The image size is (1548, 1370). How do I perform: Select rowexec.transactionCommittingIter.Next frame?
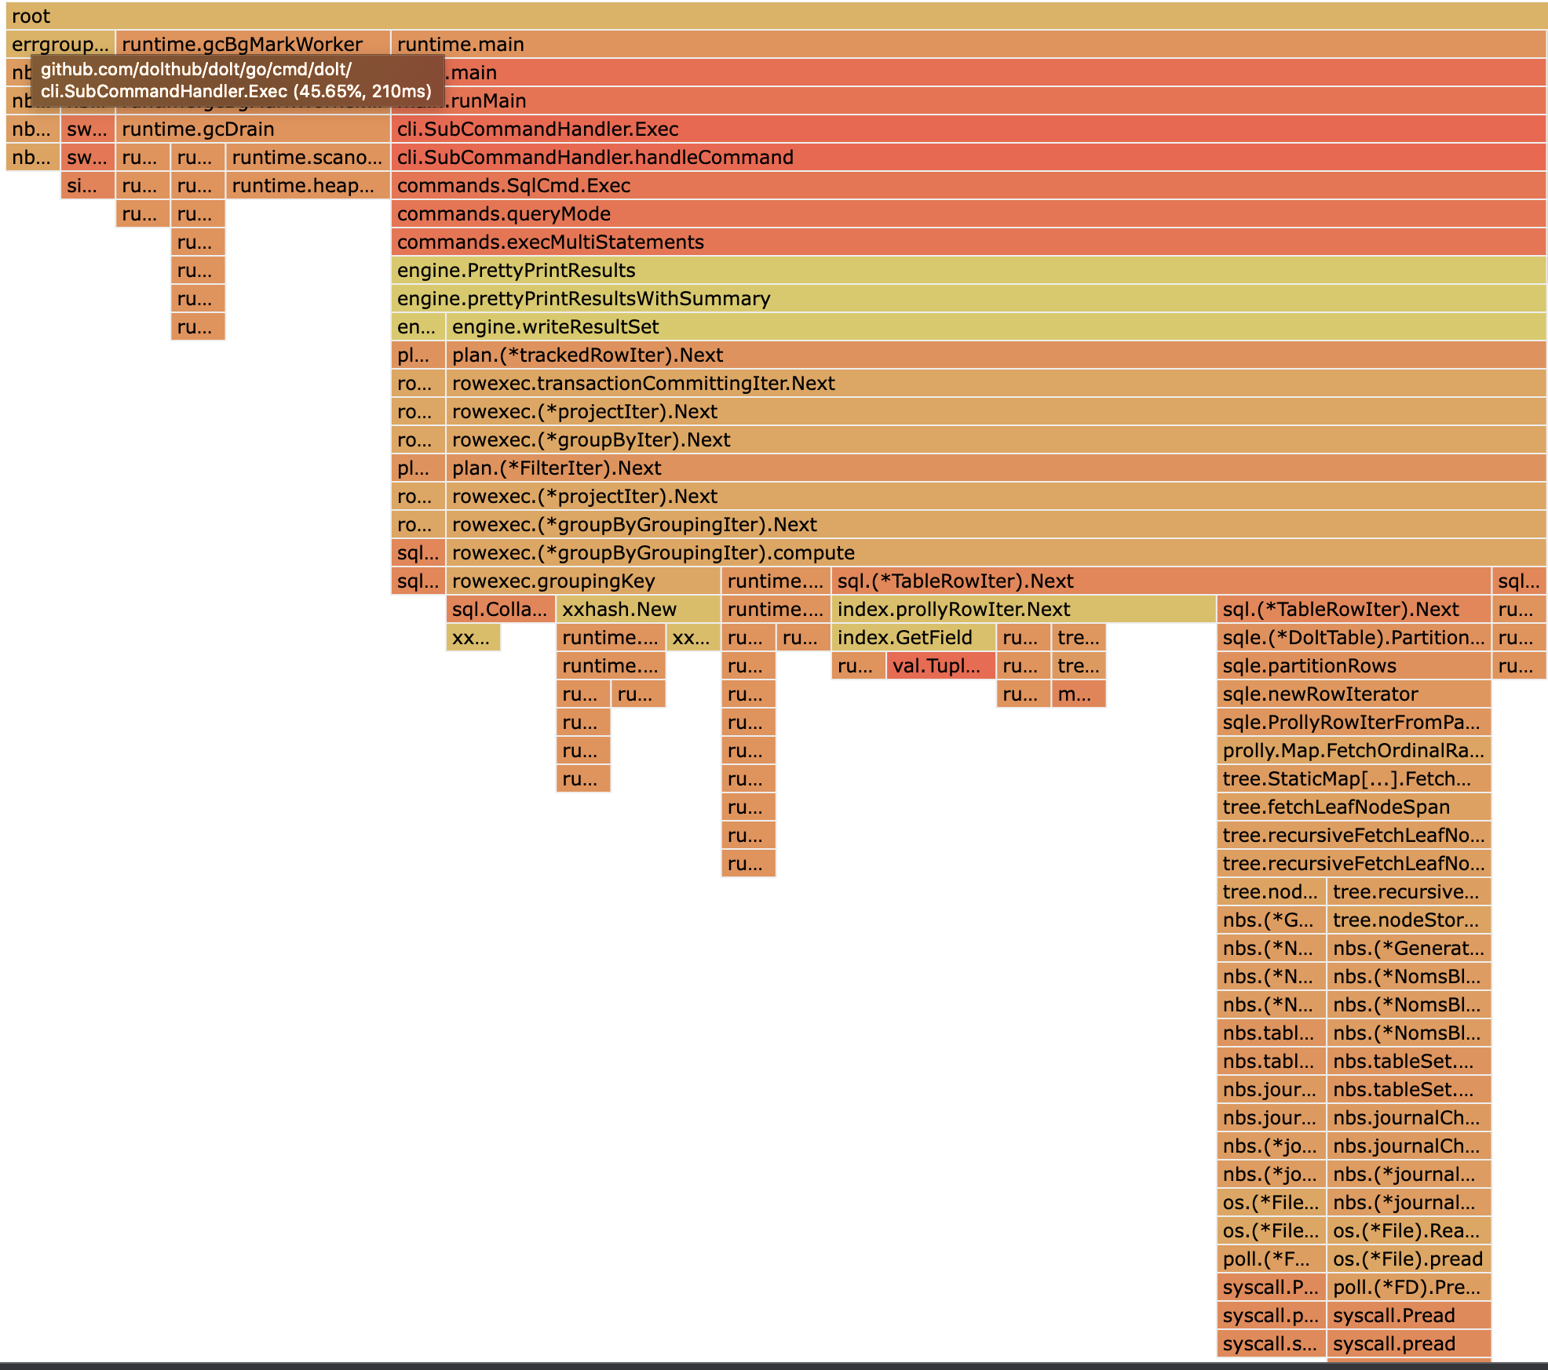(x=995, y=384)
